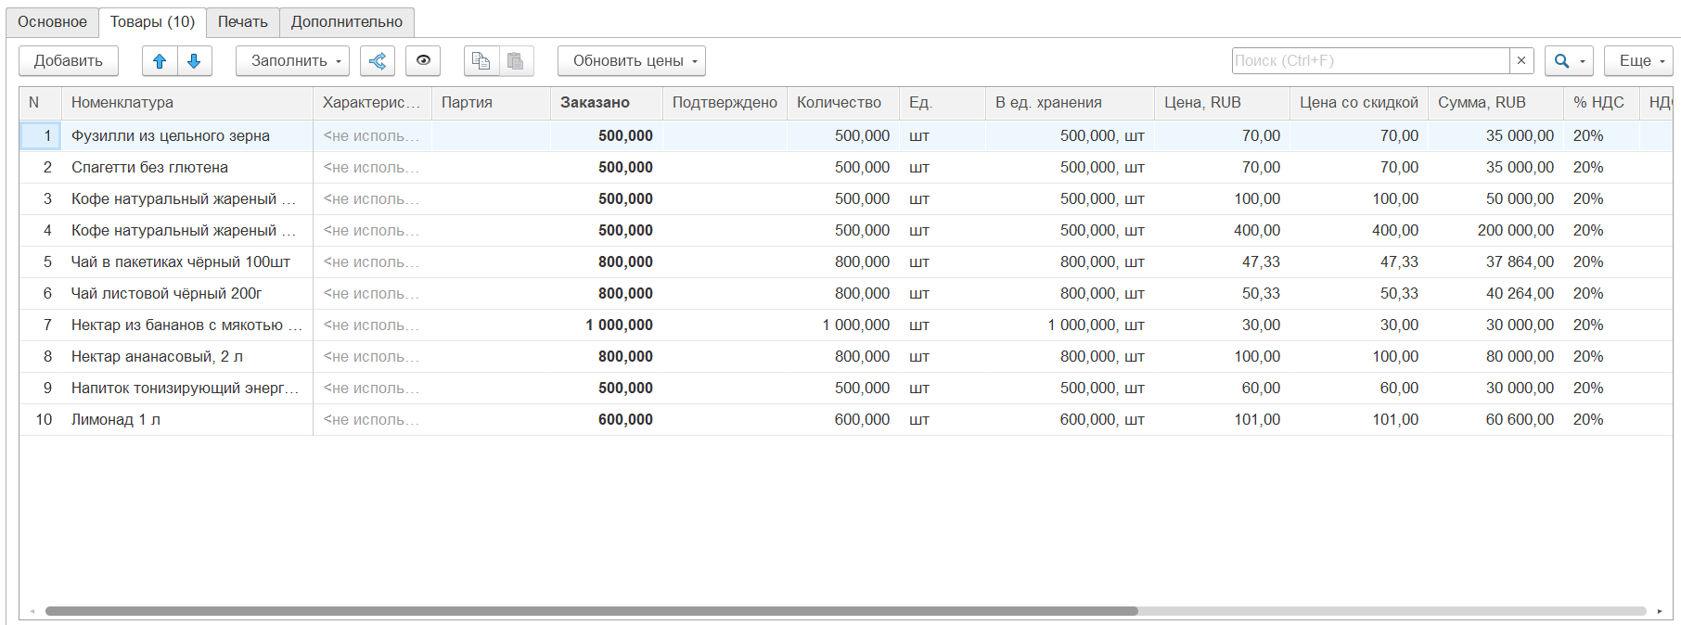
Task: Switch to the Основное tab
Action: coord(52,22)
